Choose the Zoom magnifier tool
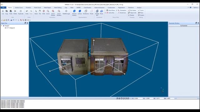 [x=48, y=12]
